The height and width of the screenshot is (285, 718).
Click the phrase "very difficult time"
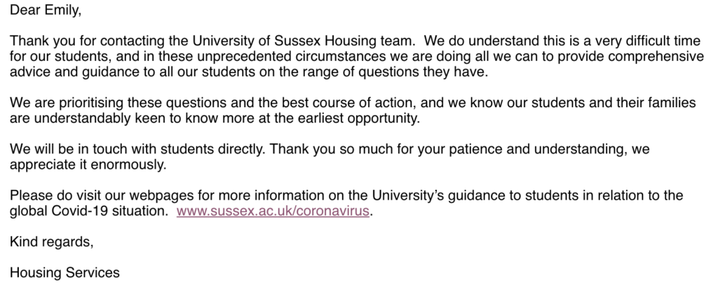(x=648, y=41)
